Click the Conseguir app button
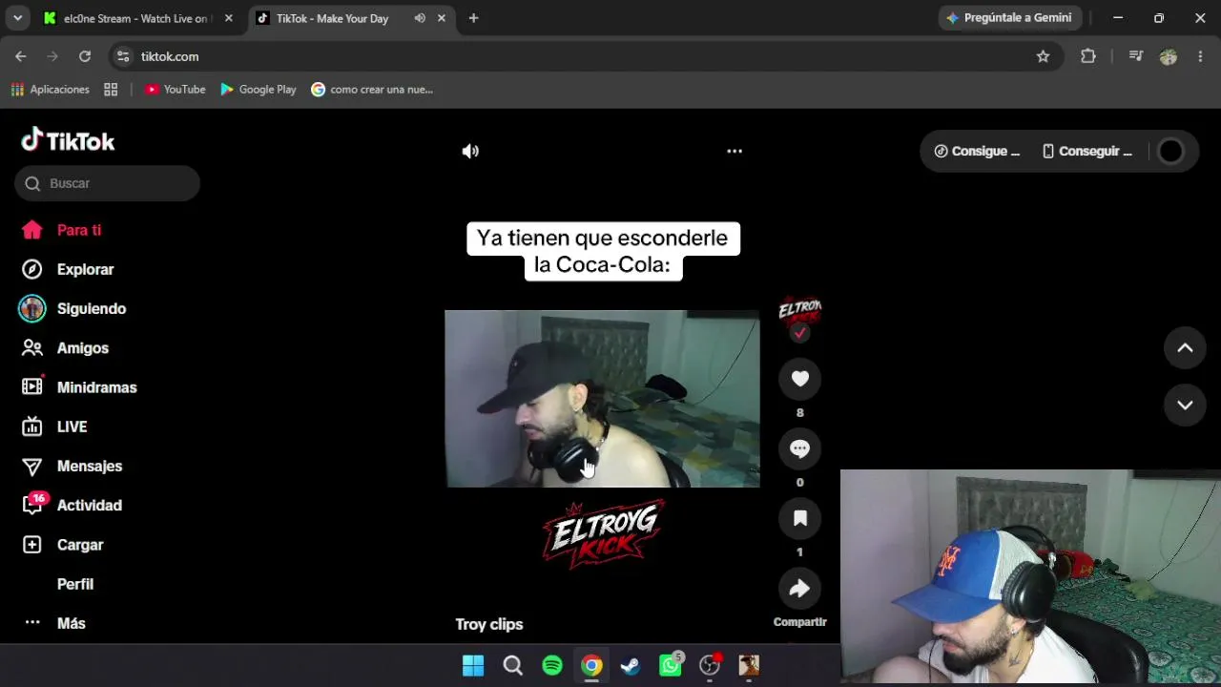 coord(1086,151)
